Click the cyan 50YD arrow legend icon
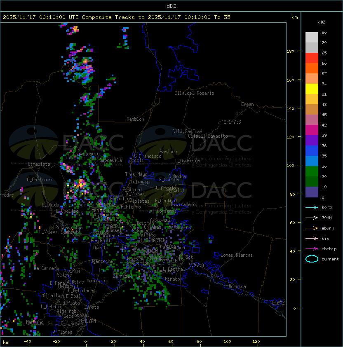This screenshot has height=347, width=343. (312, 208)
